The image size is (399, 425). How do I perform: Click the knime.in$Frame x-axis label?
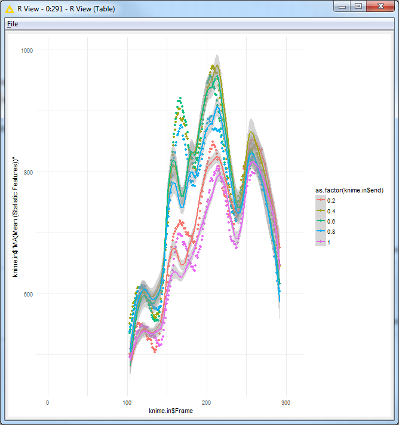[171, 411]
